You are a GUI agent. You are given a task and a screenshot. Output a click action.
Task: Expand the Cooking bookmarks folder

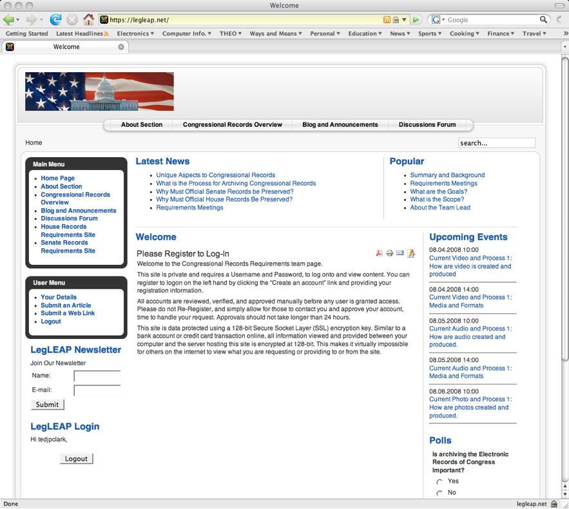(x=465, y=34)
